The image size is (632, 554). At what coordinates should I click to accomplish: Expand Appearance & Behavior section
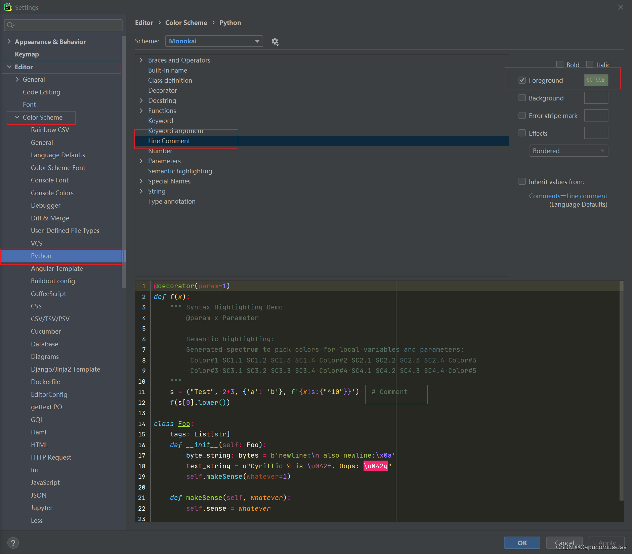(9, 42)
